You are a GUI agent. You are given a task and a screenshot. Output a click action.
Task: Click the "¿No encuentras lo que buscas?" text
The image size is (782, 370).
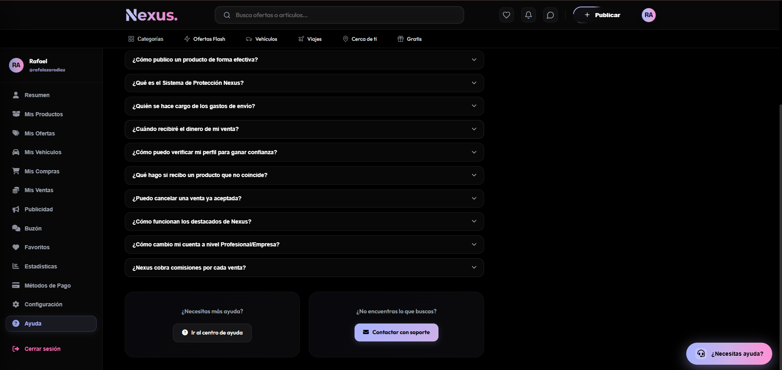point(396,311)
